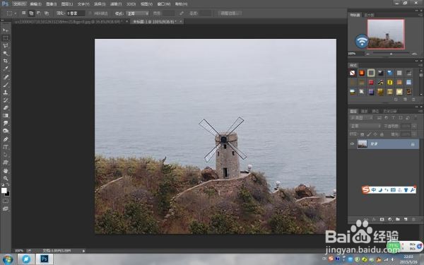The width and height of the screenshot is (424, 265).
Task: Open the Navigator panel menu
Action: [420, 15]
